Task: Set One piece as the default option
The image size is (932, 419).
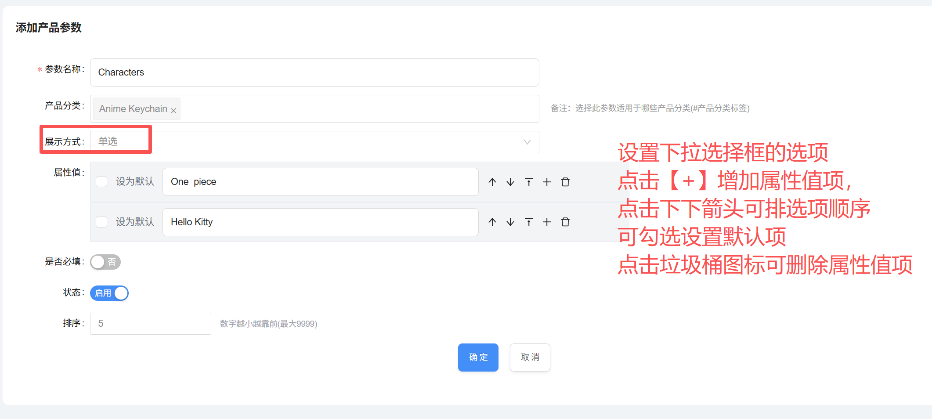Action: pyautogui.click(x=101, y=181)
